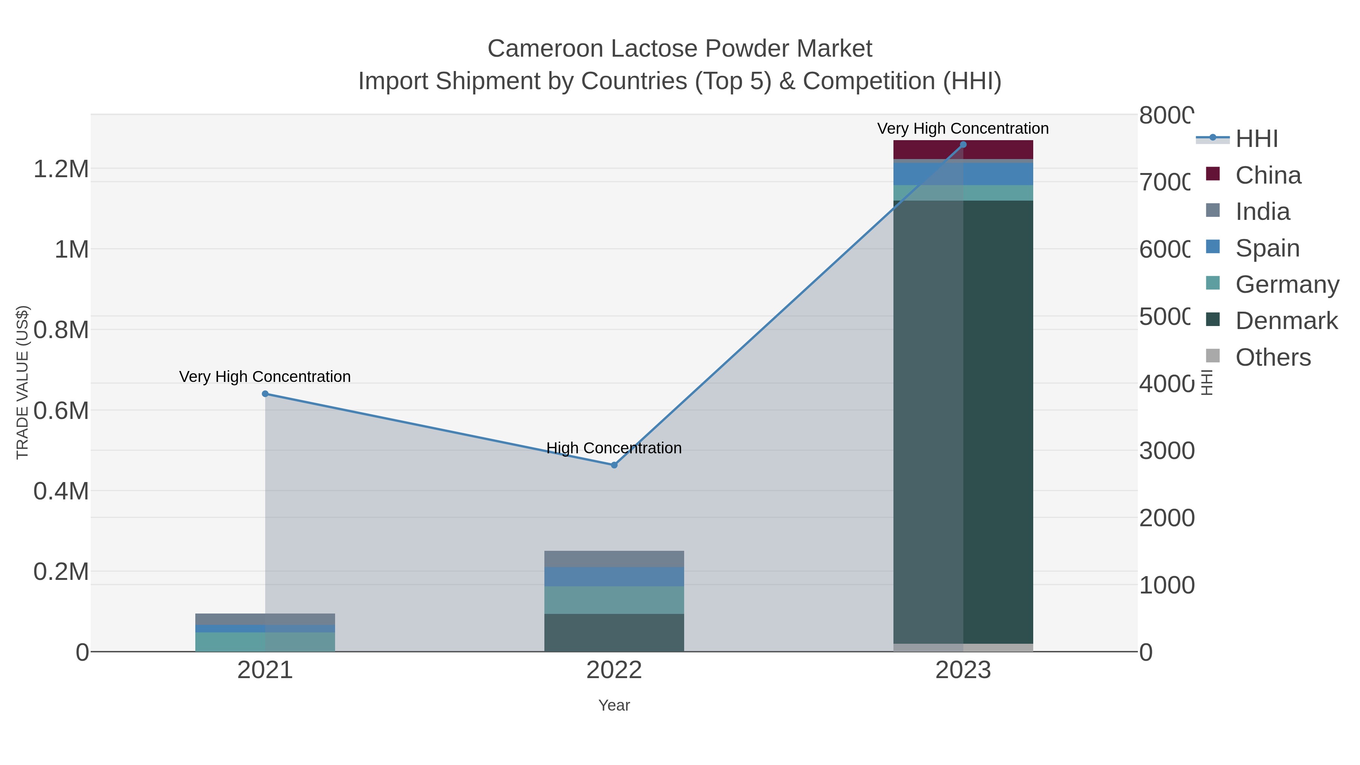Click the 'Cameroon Lactose Powder Market' title
Screen dimensions: 1360x765
(x=680, y=49)
